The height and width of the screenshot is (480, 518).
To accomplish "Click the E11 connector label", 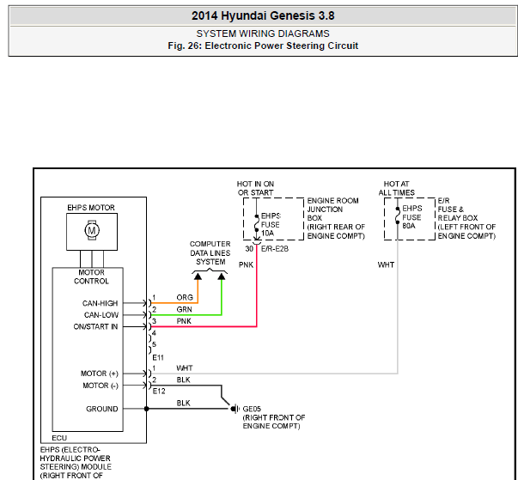I will [158, 357].
